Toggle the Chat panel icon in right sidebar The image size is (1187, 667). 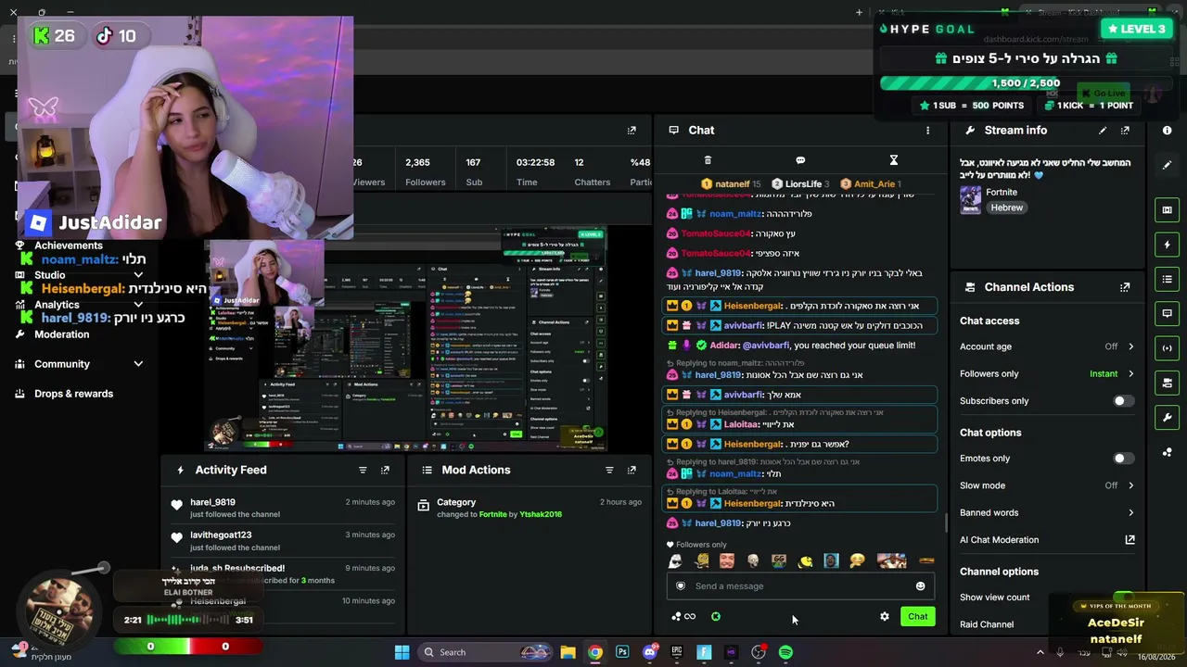click(x=1167, y=313)
